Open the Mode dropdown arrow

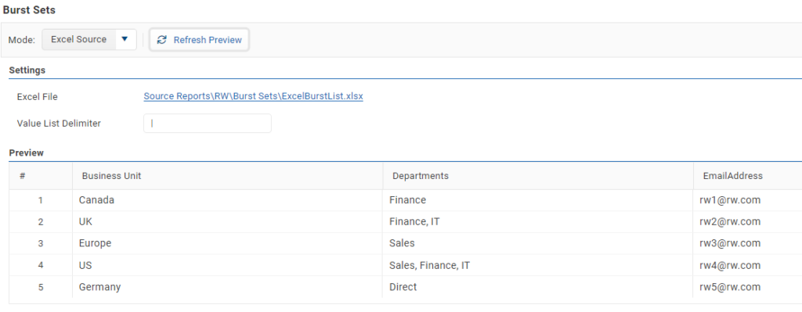click(x=125, y=39)
